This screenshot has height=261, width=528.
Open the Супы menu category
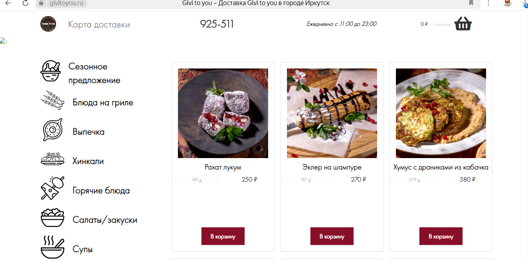coord(83,249)
